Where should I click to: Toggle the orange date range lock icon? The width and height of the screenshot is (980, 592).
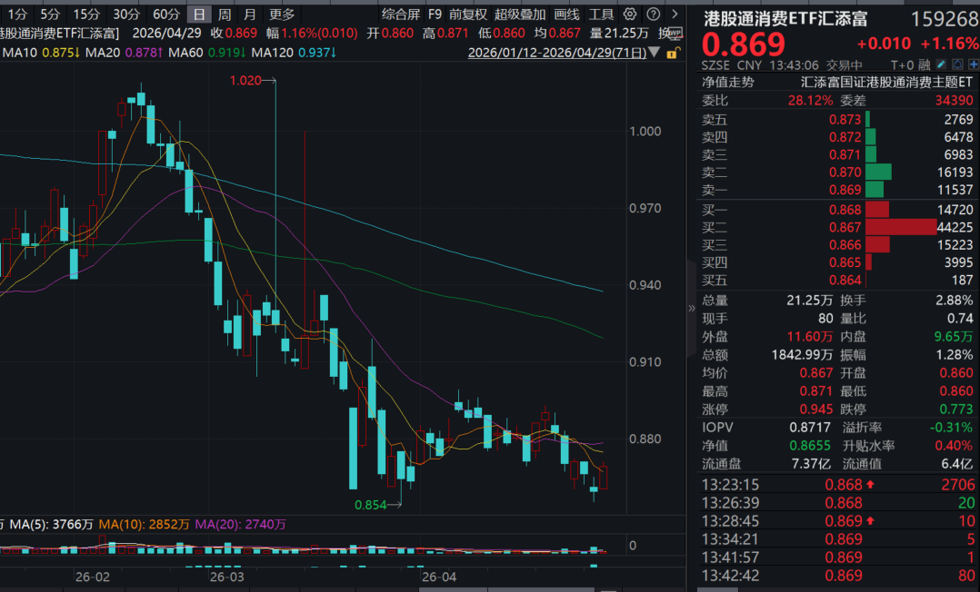coord(672,54)
